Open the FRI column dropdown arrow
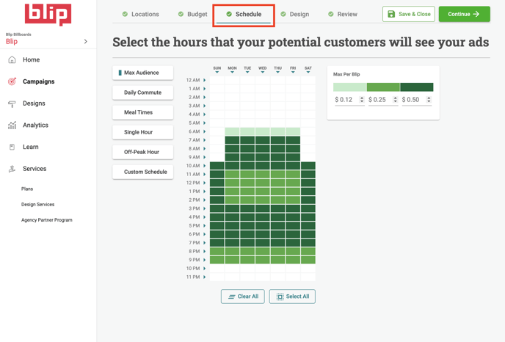The width and height of the screenshot is (505, 342). click(x=293, y=72)
